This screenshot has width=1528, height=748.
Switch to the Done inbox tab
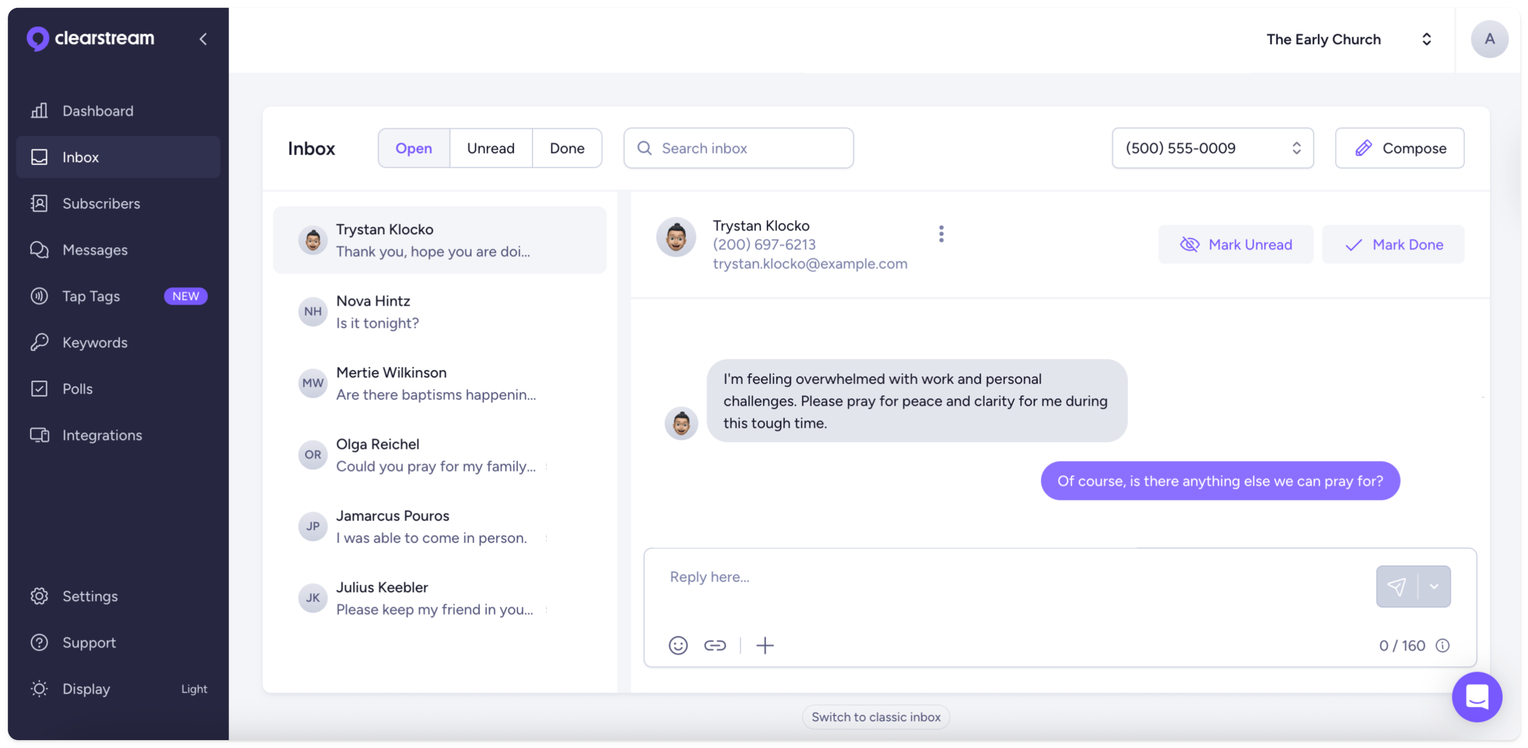[x=566, y=148]
